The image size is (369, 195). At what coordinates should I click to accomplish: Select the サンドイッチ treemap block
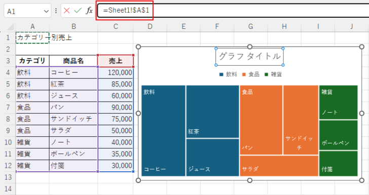pos(301,120)
